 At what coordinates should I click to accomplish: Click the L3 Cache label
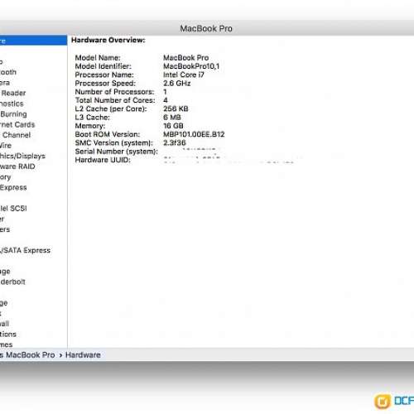coord(93,118)
